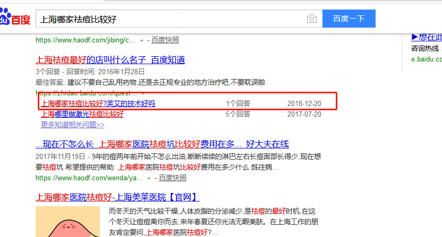
Task: Click the pink cartoon thumbnail image
Action: (67, 223)
